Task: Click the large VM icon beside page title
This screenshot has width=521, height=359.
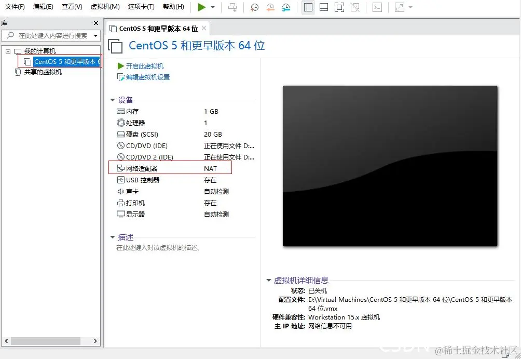Action: [x=115, y=46]
